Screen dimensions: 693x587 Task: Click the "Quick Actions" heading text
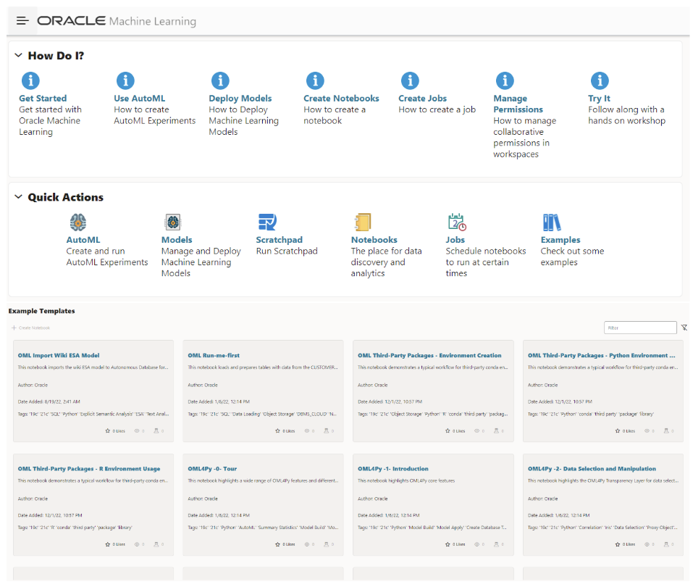point(66,197)
